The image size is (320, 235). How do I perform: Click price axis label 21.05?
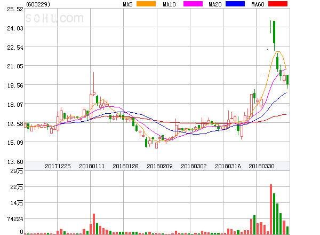(x=15, y=66)
